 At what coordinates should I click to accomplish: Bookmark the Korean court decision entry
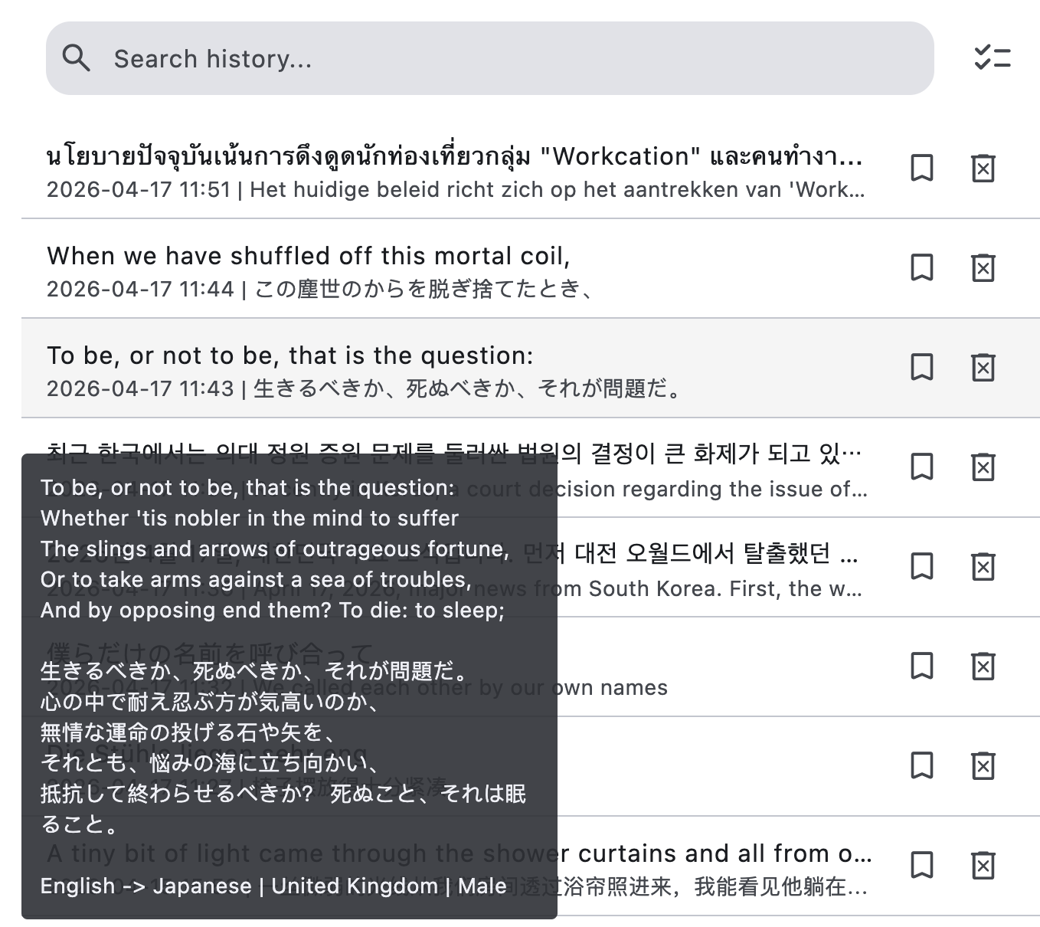[x=922, y=467]
